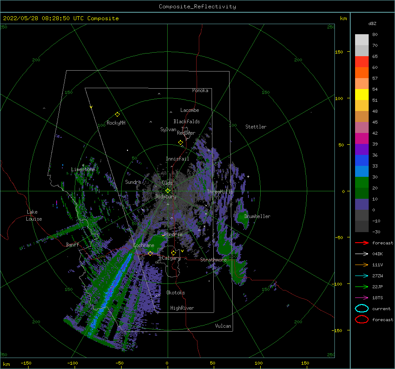Click the 65 value in dBZ legend
395x369 pixels.
pyautogui.click(x=375, y=57)
